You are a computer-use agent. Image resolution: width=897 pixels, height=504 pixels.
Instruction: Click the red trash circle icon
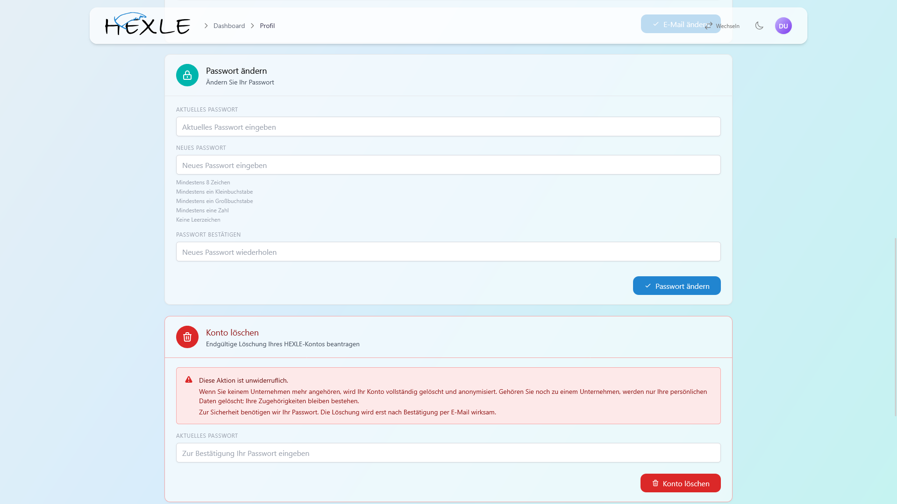point(187,337)
